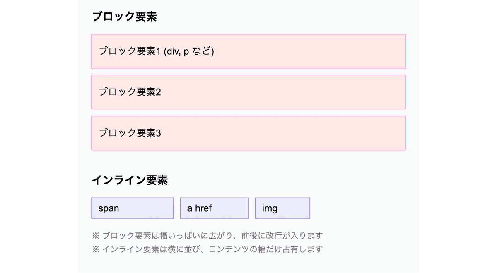Click the word 'span' inside purple box
The height and width of the screenshot is (273, 497).
click(109, 208)
